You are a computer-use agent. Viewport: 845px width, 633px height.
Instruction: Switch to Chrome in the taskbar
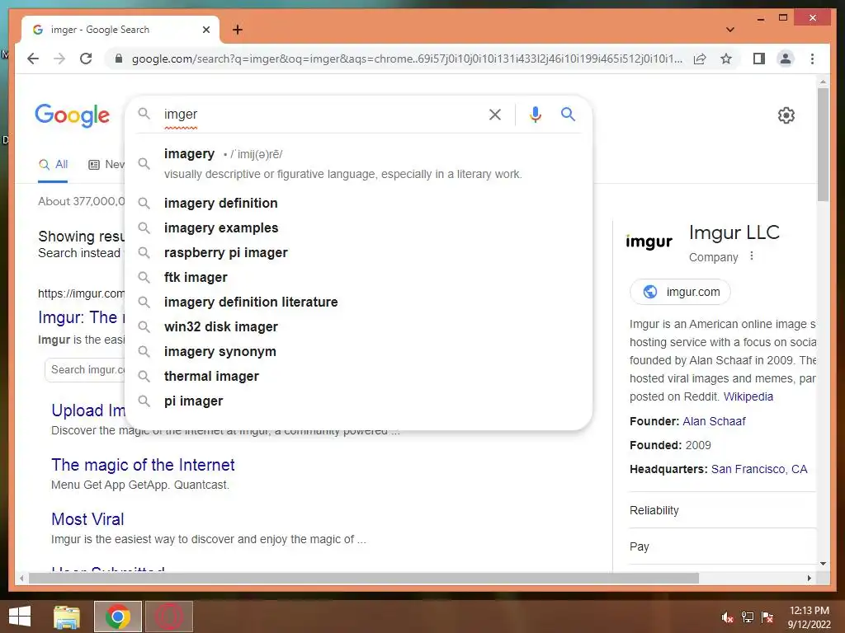click(x=118, y=617)
